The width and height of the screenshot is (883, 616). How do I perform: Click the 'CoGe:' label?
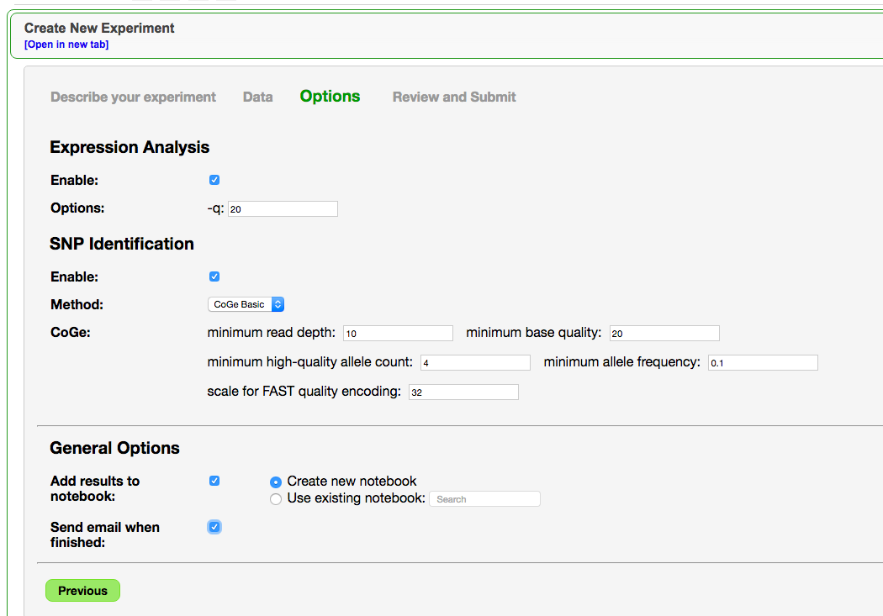[x=71, y=333]
